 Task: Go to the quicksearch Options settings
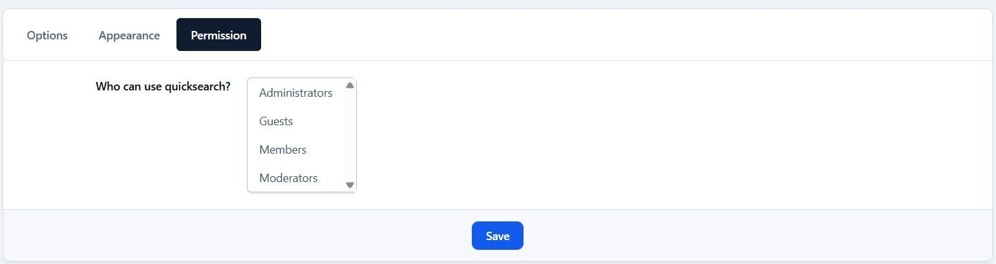click(47, 36)
